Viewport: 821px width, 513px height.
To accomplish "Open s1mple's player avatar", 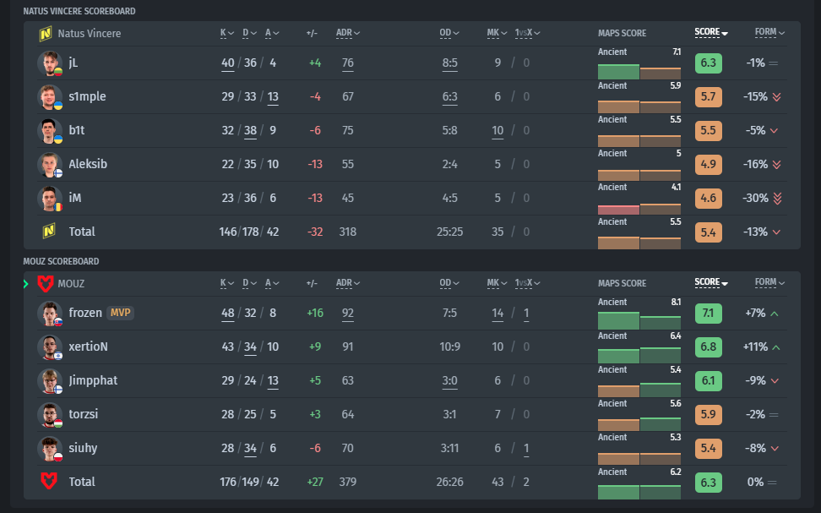I will point(50,97).
